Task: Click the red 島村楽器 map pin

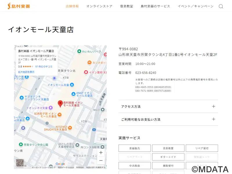Action: pyautogui.click(x=60, y=104)
